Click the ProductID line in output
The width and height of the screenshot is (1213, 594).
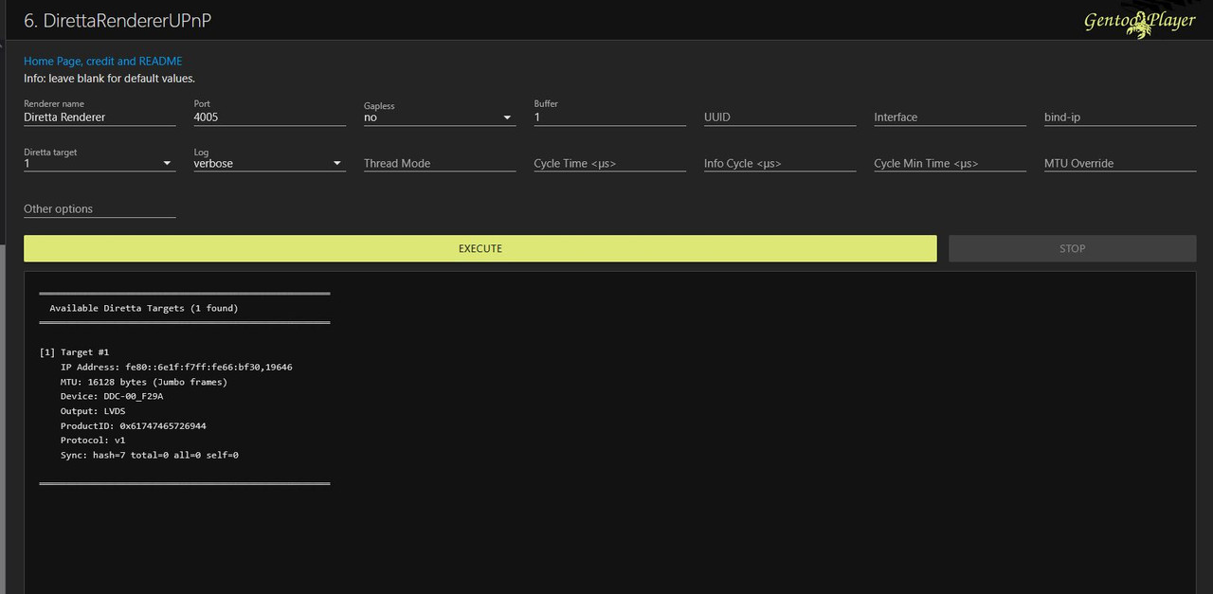pyautogui.click(x=134, y=426)
